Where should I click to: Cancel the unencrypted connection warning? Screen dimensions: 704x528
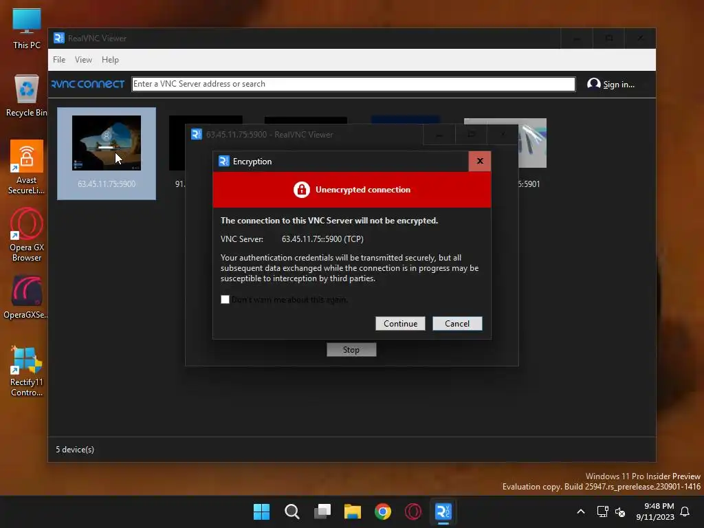click(x=457, y=323)
